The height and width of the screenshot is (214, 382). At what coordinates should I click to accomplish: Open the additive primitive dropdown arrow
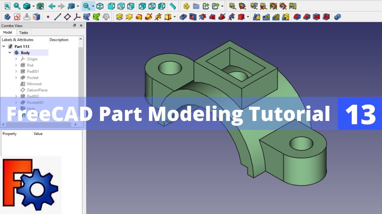tap(174, 17)
